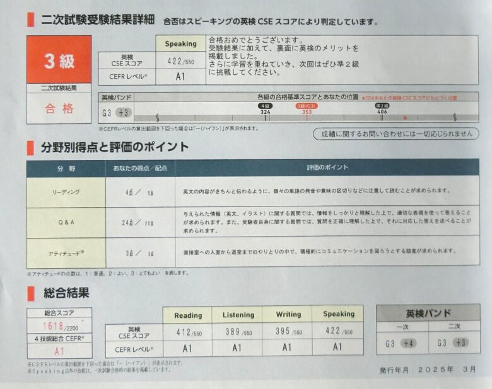Click the 分野 column header
The height and width of the screenshot is (389, 492).
click(x=66, y=168)
